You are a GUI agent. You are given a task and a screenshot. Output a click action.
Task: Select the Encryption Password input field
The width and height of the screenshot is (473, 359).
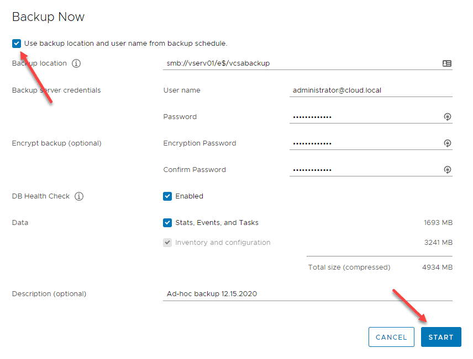365,143
